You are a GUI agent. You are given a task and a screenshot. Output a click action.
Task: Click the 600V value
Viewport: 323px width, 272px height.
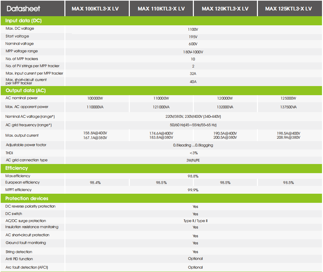(193, 44)
